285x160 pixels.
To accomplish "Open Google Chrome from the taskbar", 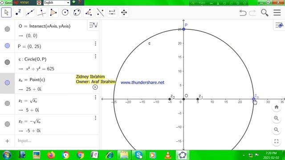I will [80, 155].
